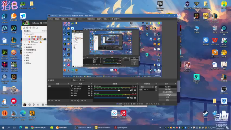Viewport: 231px width, 130px height.
Task: Open the 渐变 transition dropdown
Action: pyautogui.click(x=147, y=87)
